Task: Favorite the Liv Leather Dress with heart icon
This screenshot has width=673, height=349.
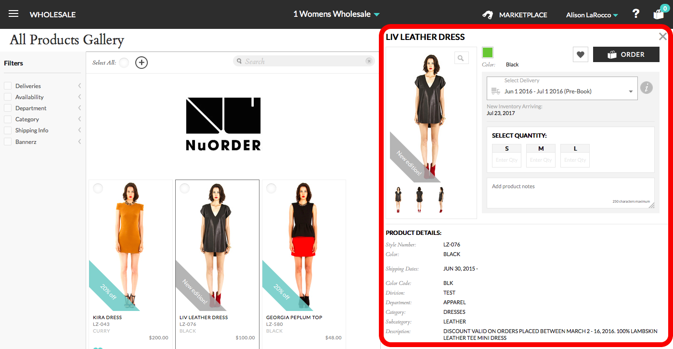Action: click(581, 54)
